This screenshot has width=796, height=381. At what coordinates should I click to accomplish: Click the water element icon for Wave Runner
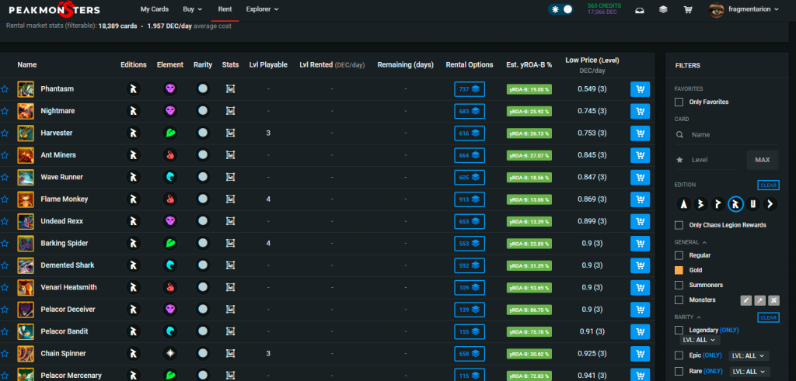pos(170,178)
